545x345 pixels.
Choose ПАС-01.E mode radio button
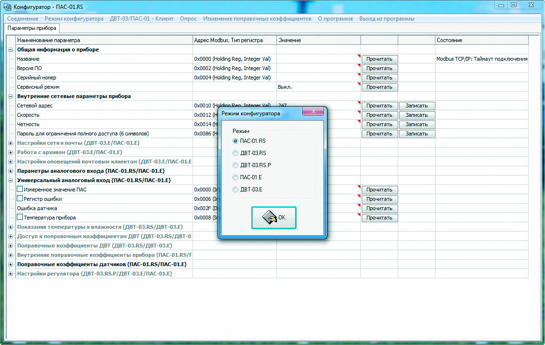235,177
